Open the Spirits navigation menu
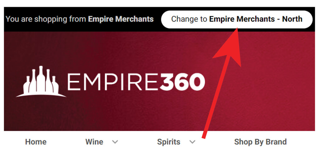 coord(169,142)
